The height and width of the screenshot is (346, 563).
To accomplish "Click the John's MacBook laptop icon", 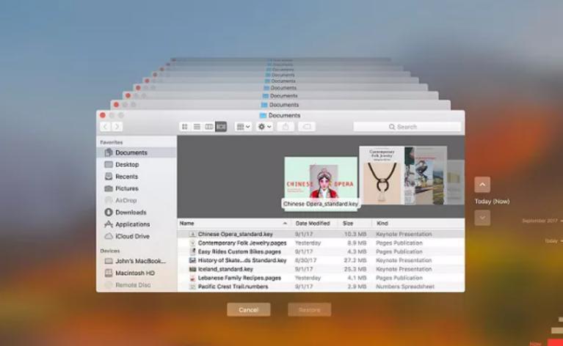I will 109,261.
